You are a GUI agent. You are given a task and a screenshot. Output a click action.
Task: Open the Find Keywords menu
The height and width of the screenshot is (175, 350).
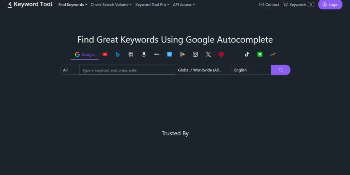tap(73, 5)
